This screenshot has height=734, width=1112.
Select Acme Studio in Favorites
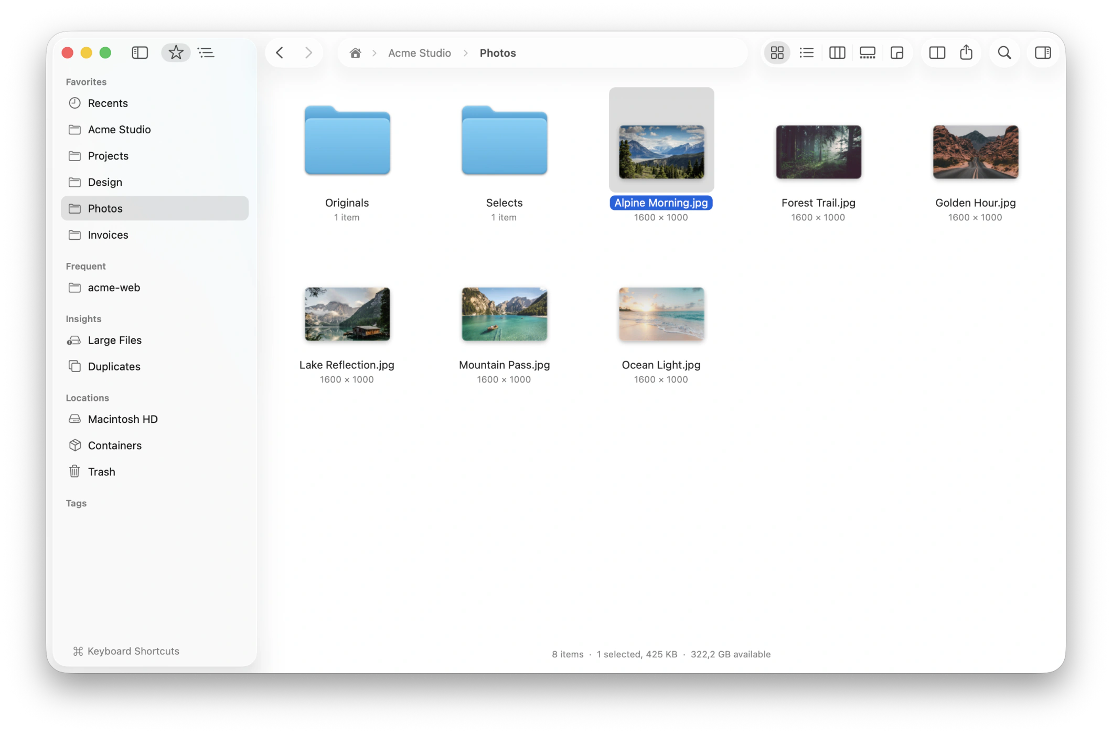coord(155,130)
